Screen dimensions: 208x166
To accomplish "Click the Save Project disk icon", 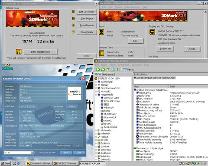I will tap(73, 19).
